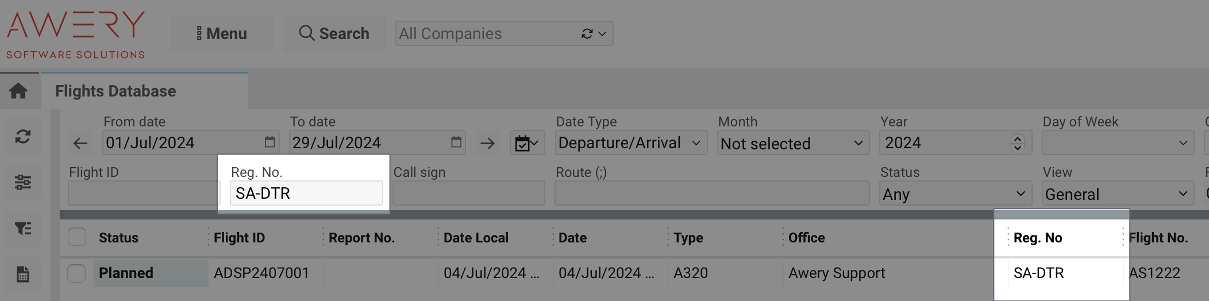The image size is (1209, 301).
Task: Click the spreadsheet export sidebar icon
Action: pyautogui.click(x=23, y=274)
